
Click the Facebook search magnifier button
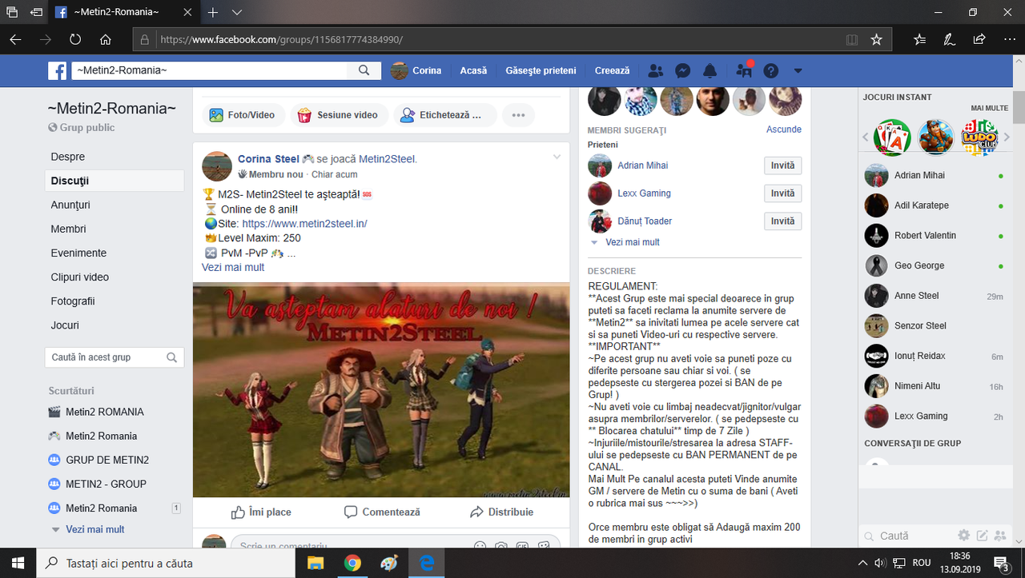click(364, 70)
